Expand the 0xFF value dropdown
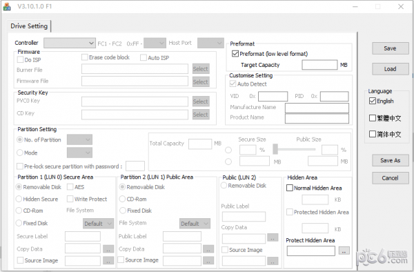This screenshot has width=414, height=272. tap(155, 43)
